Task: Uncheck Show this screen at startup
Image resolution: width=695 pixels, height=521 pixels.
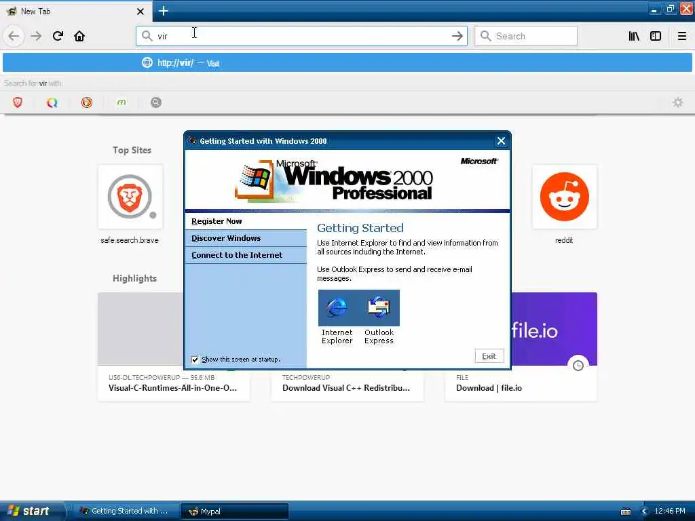Action: click(x=195, y=360)
